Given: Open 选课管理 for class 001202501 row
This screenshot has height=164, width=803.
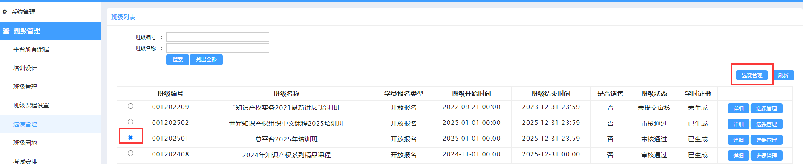Looking at the screenshot, I should pos(766,140).
